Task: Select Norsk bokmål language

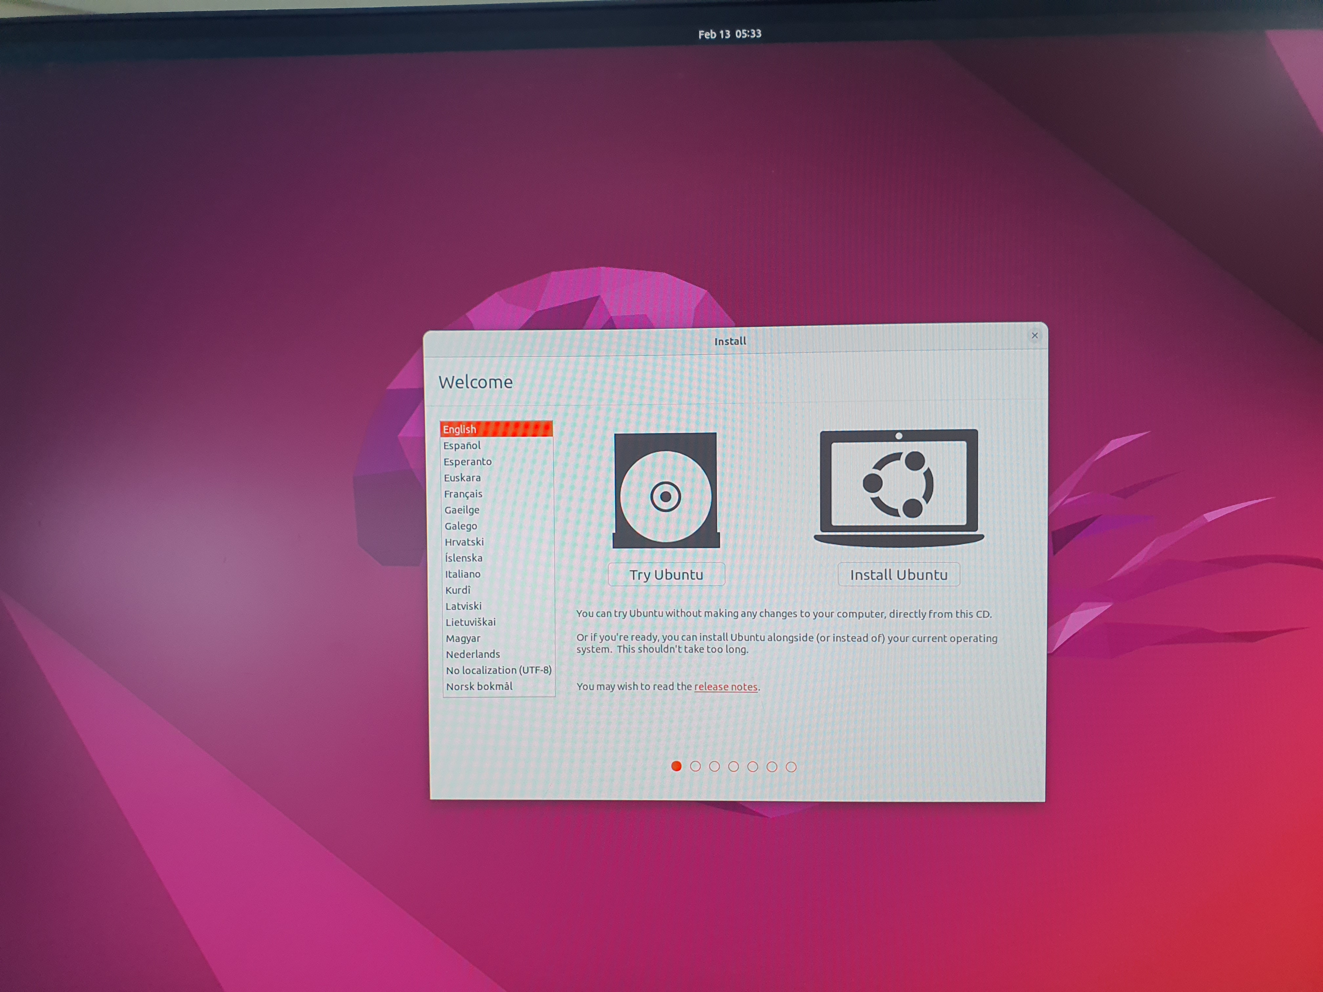Action: pyautogui.click(x=499, y=687)
